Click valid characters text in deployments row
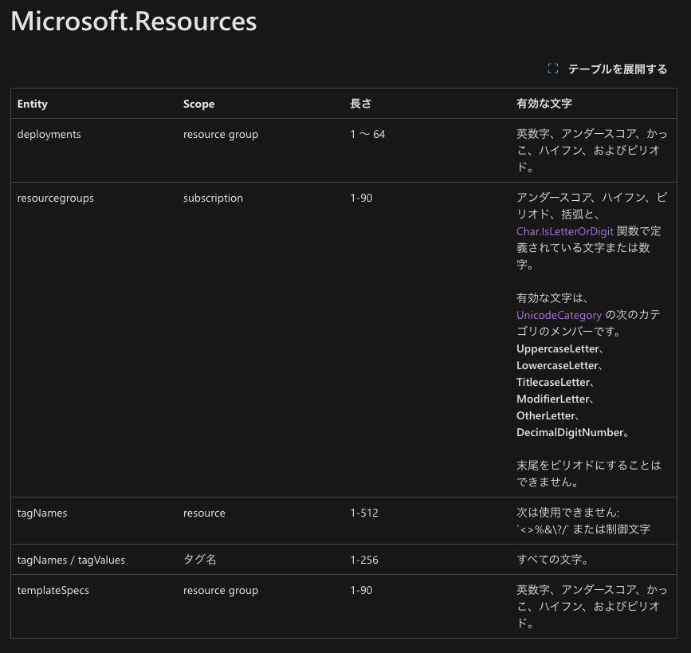This screenshot has height=653, width=691. pos(592,151)
